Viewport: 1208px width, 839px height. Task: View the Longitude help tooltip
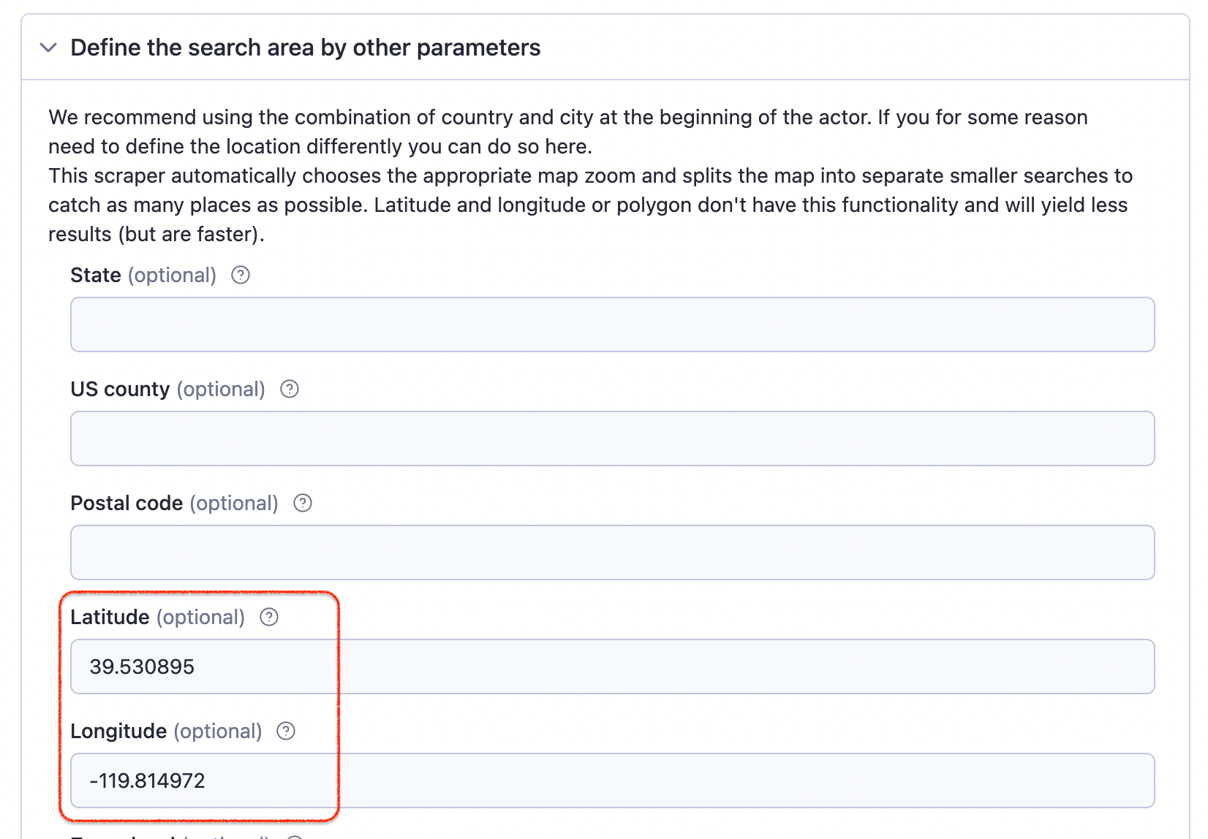[x=286, y=731]
